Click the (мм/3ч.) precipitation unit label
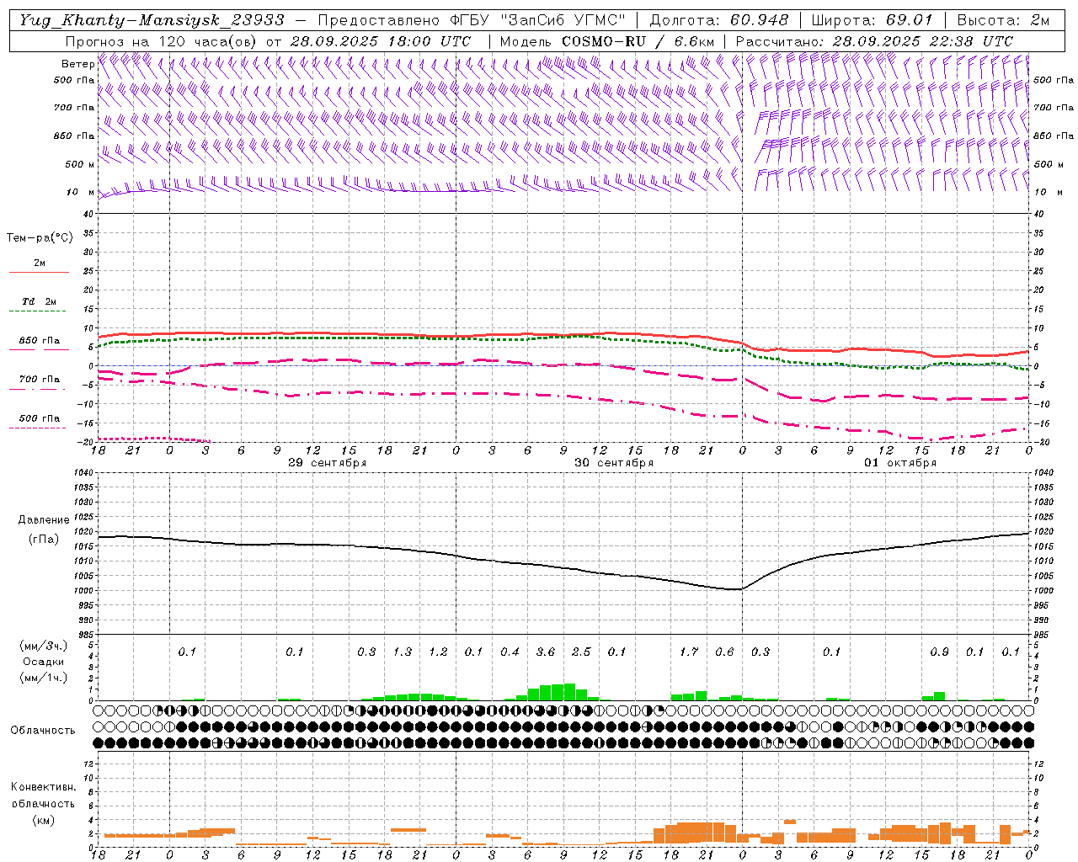Viewport: 1078px width, 862px height. click(43, 646)
